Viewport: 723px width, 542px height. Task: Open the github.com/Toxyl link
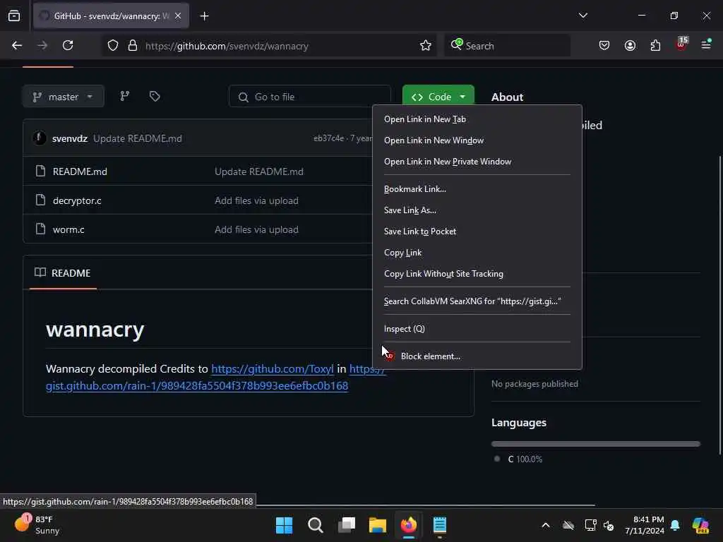click(x=272, y=369)
